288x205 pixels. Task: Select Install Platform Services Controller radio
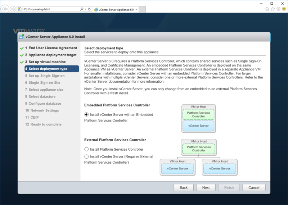click(86, 149)
